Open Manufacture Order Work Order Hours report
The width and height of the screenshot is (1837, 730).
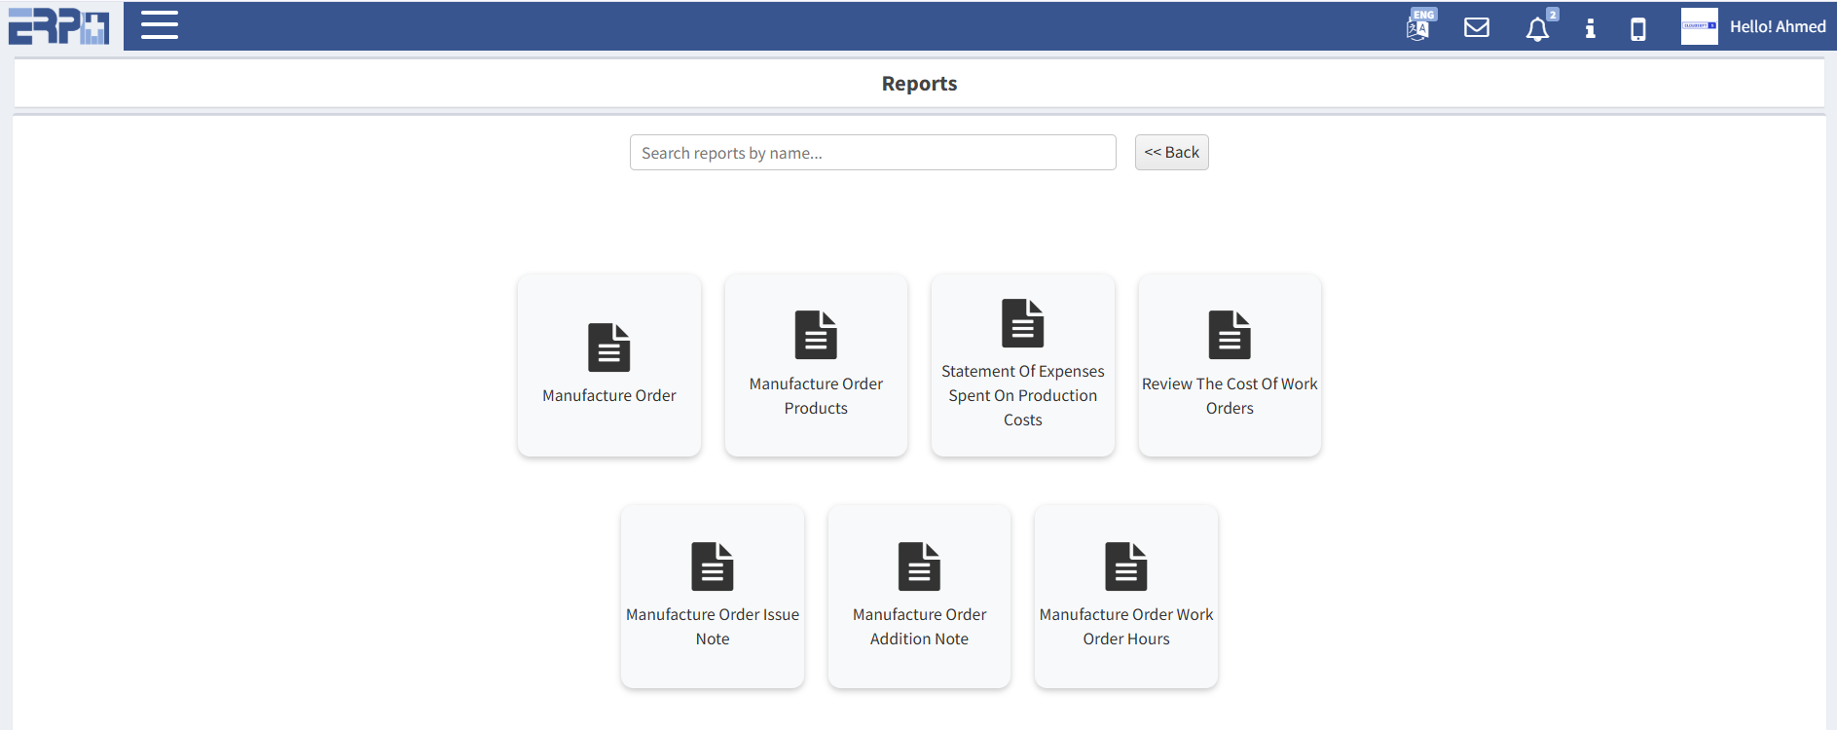tap(1126, 626)
